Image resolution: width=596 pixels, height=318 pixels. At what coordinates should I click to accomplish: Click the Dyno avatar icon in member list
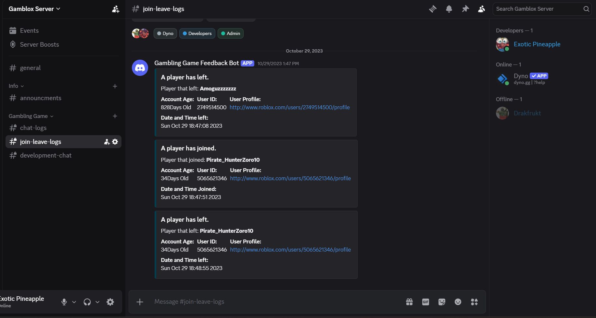(x=502, y=79)
